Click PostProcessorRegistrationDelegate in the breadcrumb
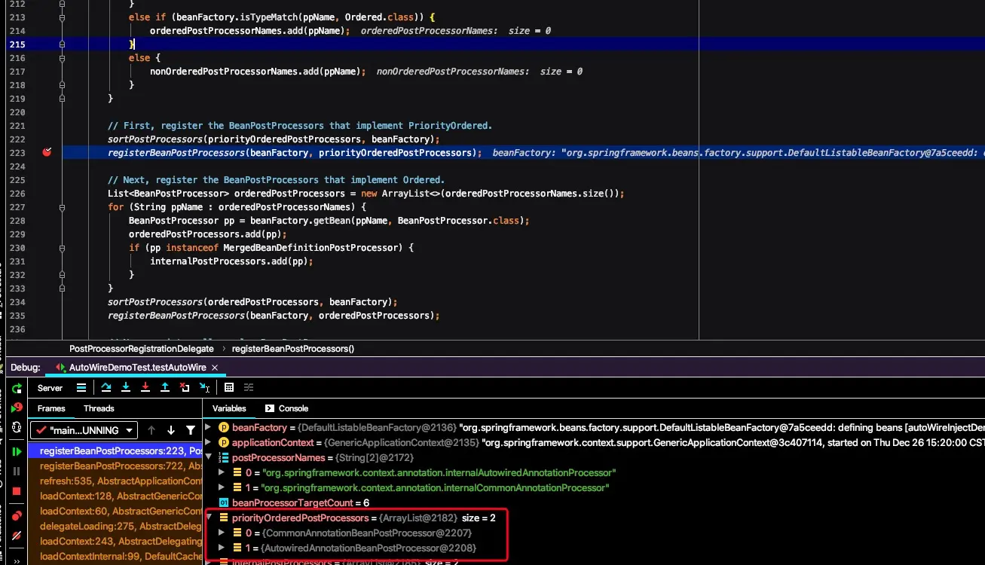 [x=142, y=349]
